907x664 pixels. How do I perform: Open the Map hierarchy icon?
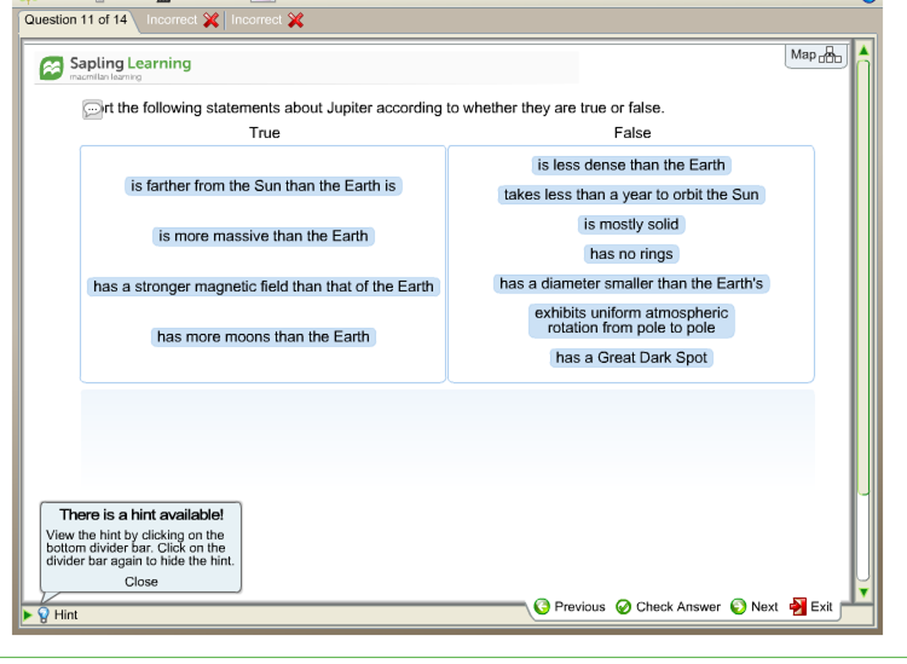(x=829, y=55)
